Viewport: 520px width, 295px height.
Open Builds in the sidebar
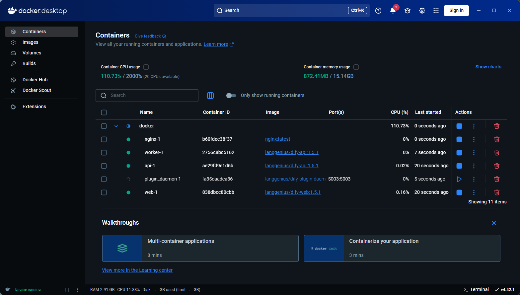point(42,64)
